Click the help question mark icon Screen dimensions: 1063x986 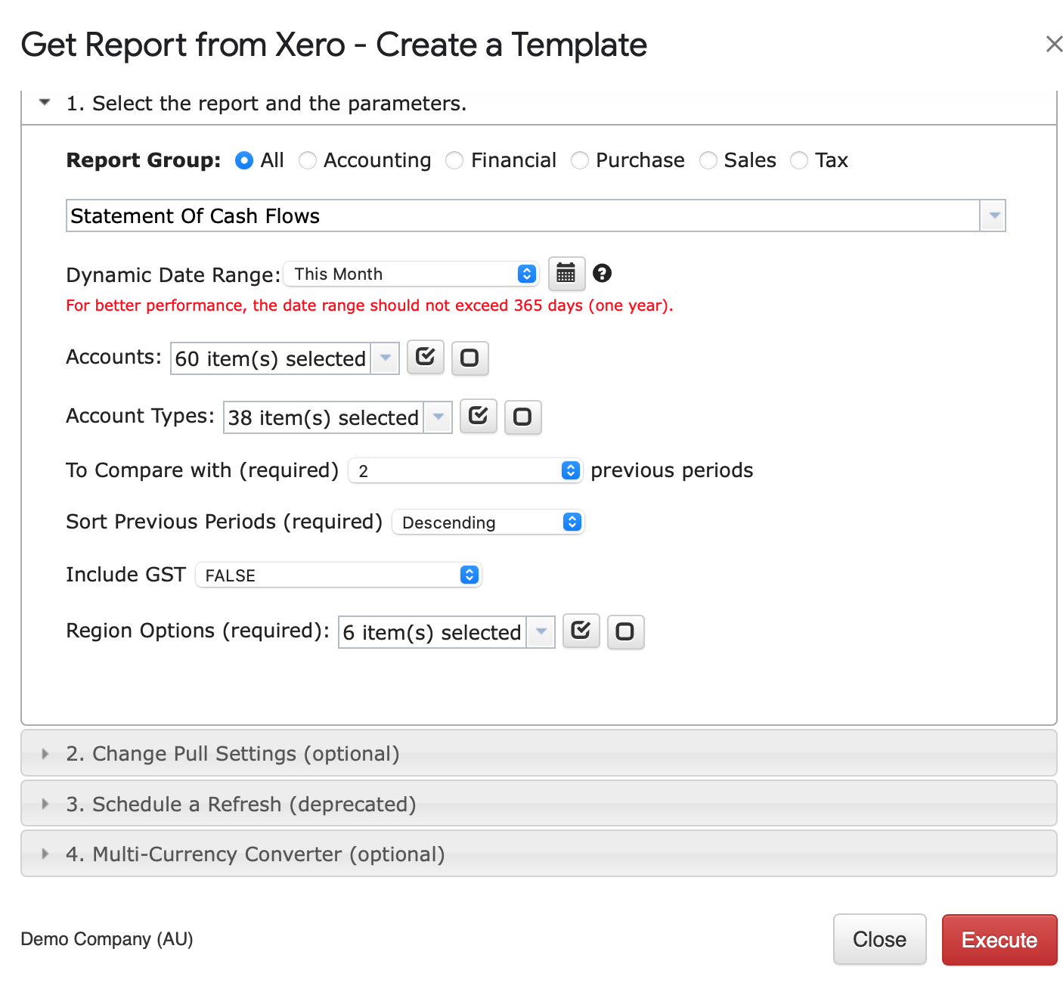[x=602, y=274]
